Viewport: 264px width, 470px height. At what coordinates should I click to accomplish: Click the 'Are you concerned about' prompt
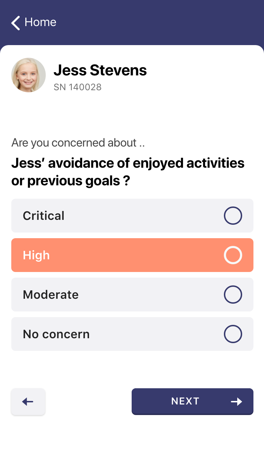(x=78, y=143)
